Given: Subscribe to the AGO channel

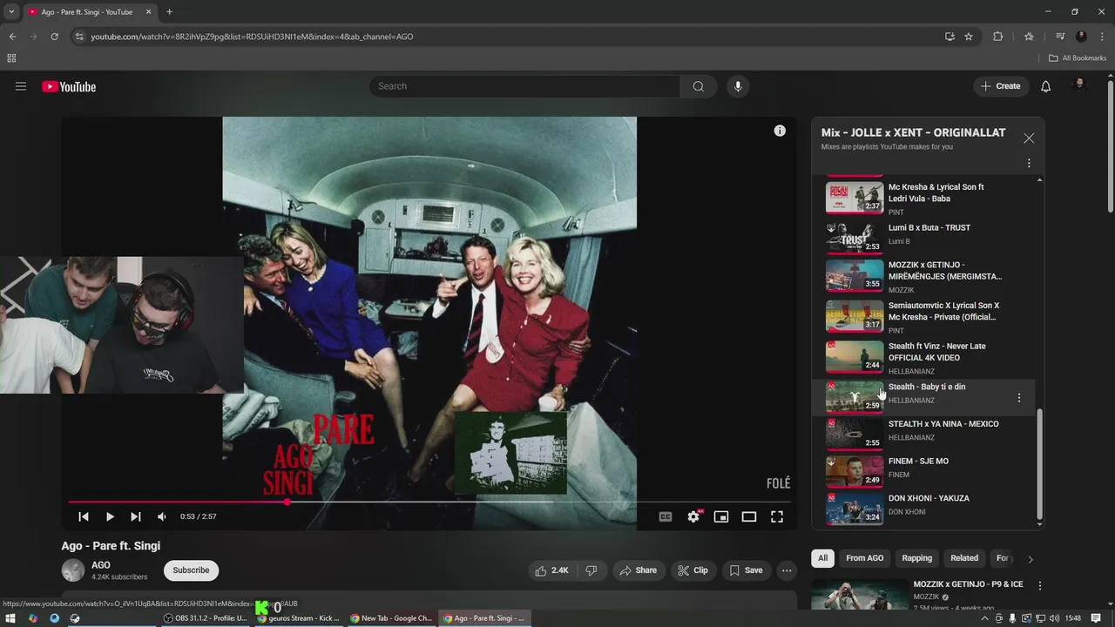Looking at the screenshot, I should [191, 570].
